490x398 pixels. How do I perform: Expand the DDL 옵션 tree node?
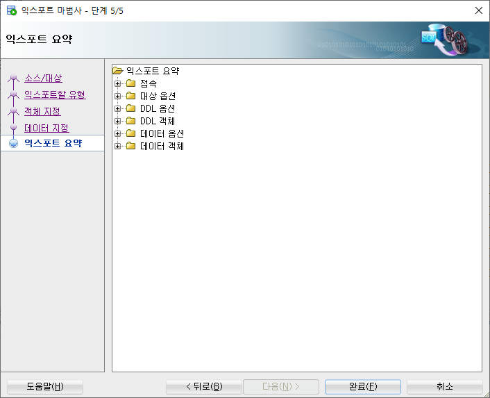(117, 108)
